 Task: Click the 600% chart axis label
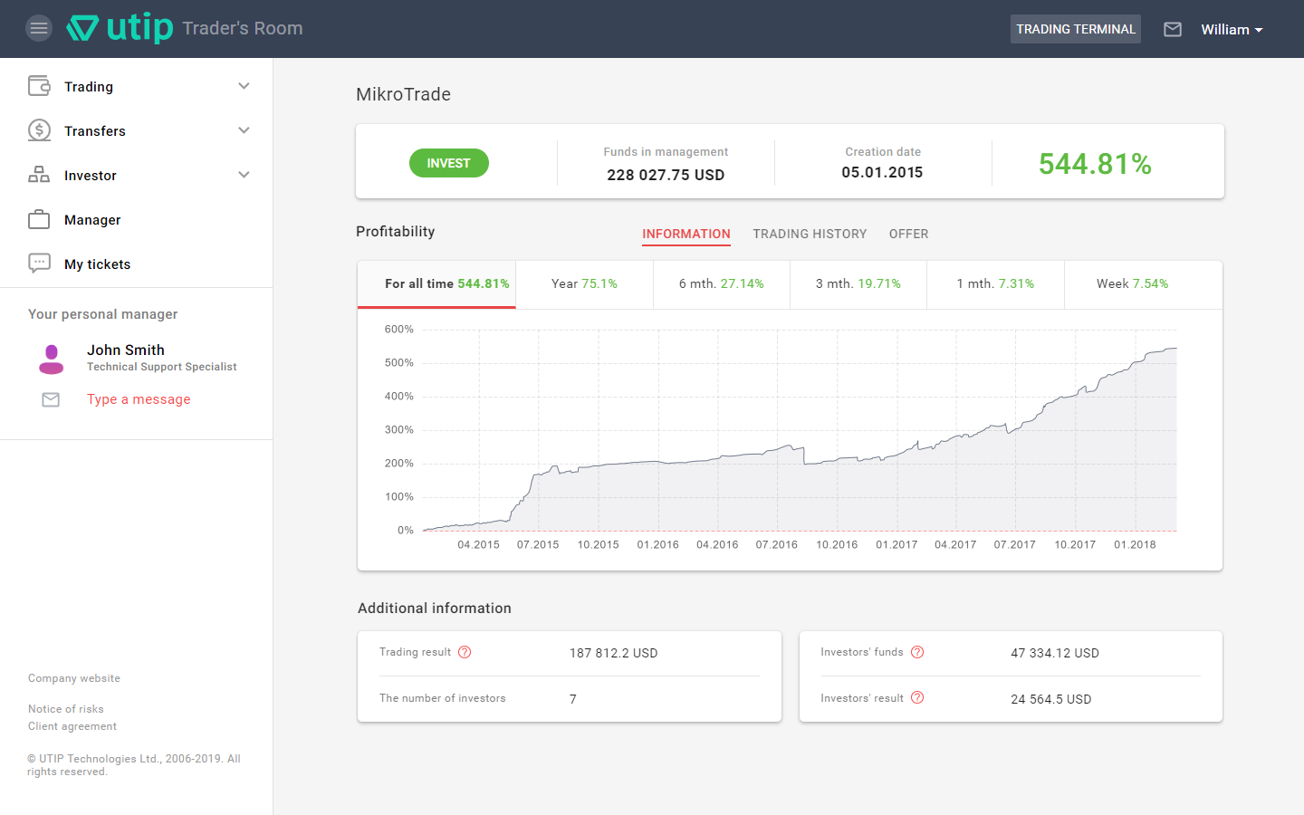coord(399,330)
